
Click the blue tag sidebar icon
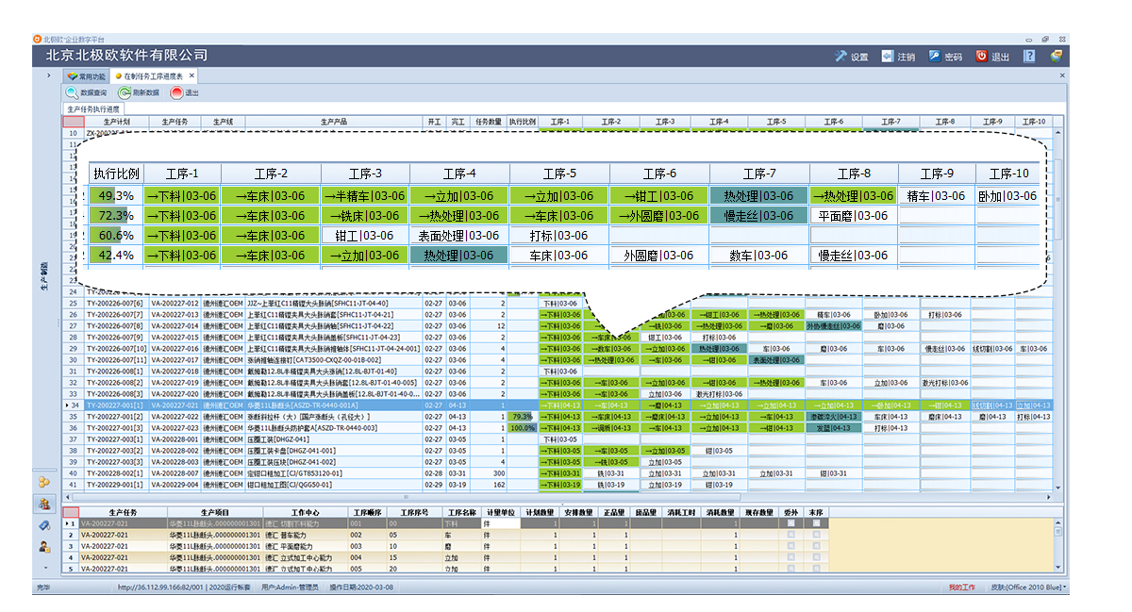click(x=43, y=525)
